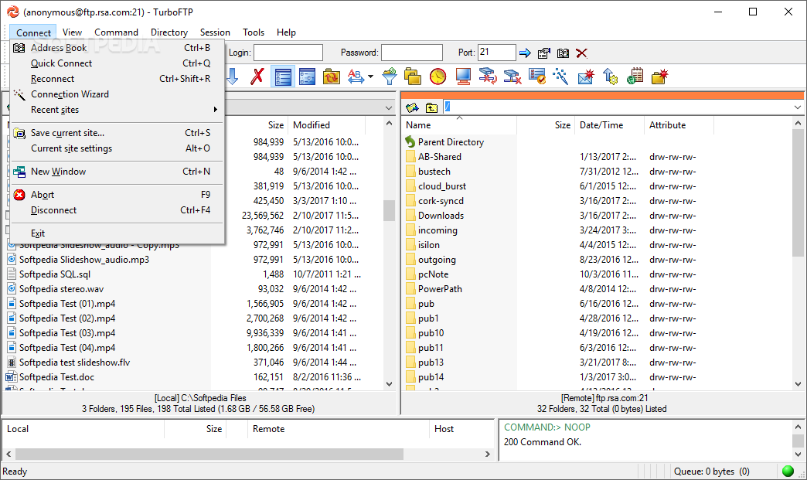Open the notepad log with globe icon
Image resolution: width=807 pixels, height=480 pixels.
click(x=635, y=77)
